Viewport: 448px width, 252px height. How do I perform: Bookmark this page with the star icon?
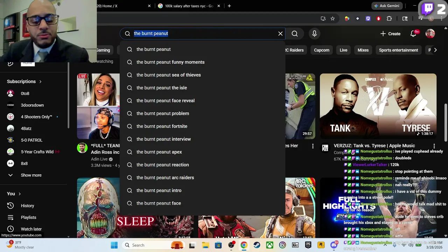pyautogui.click(x=332, y=19)
